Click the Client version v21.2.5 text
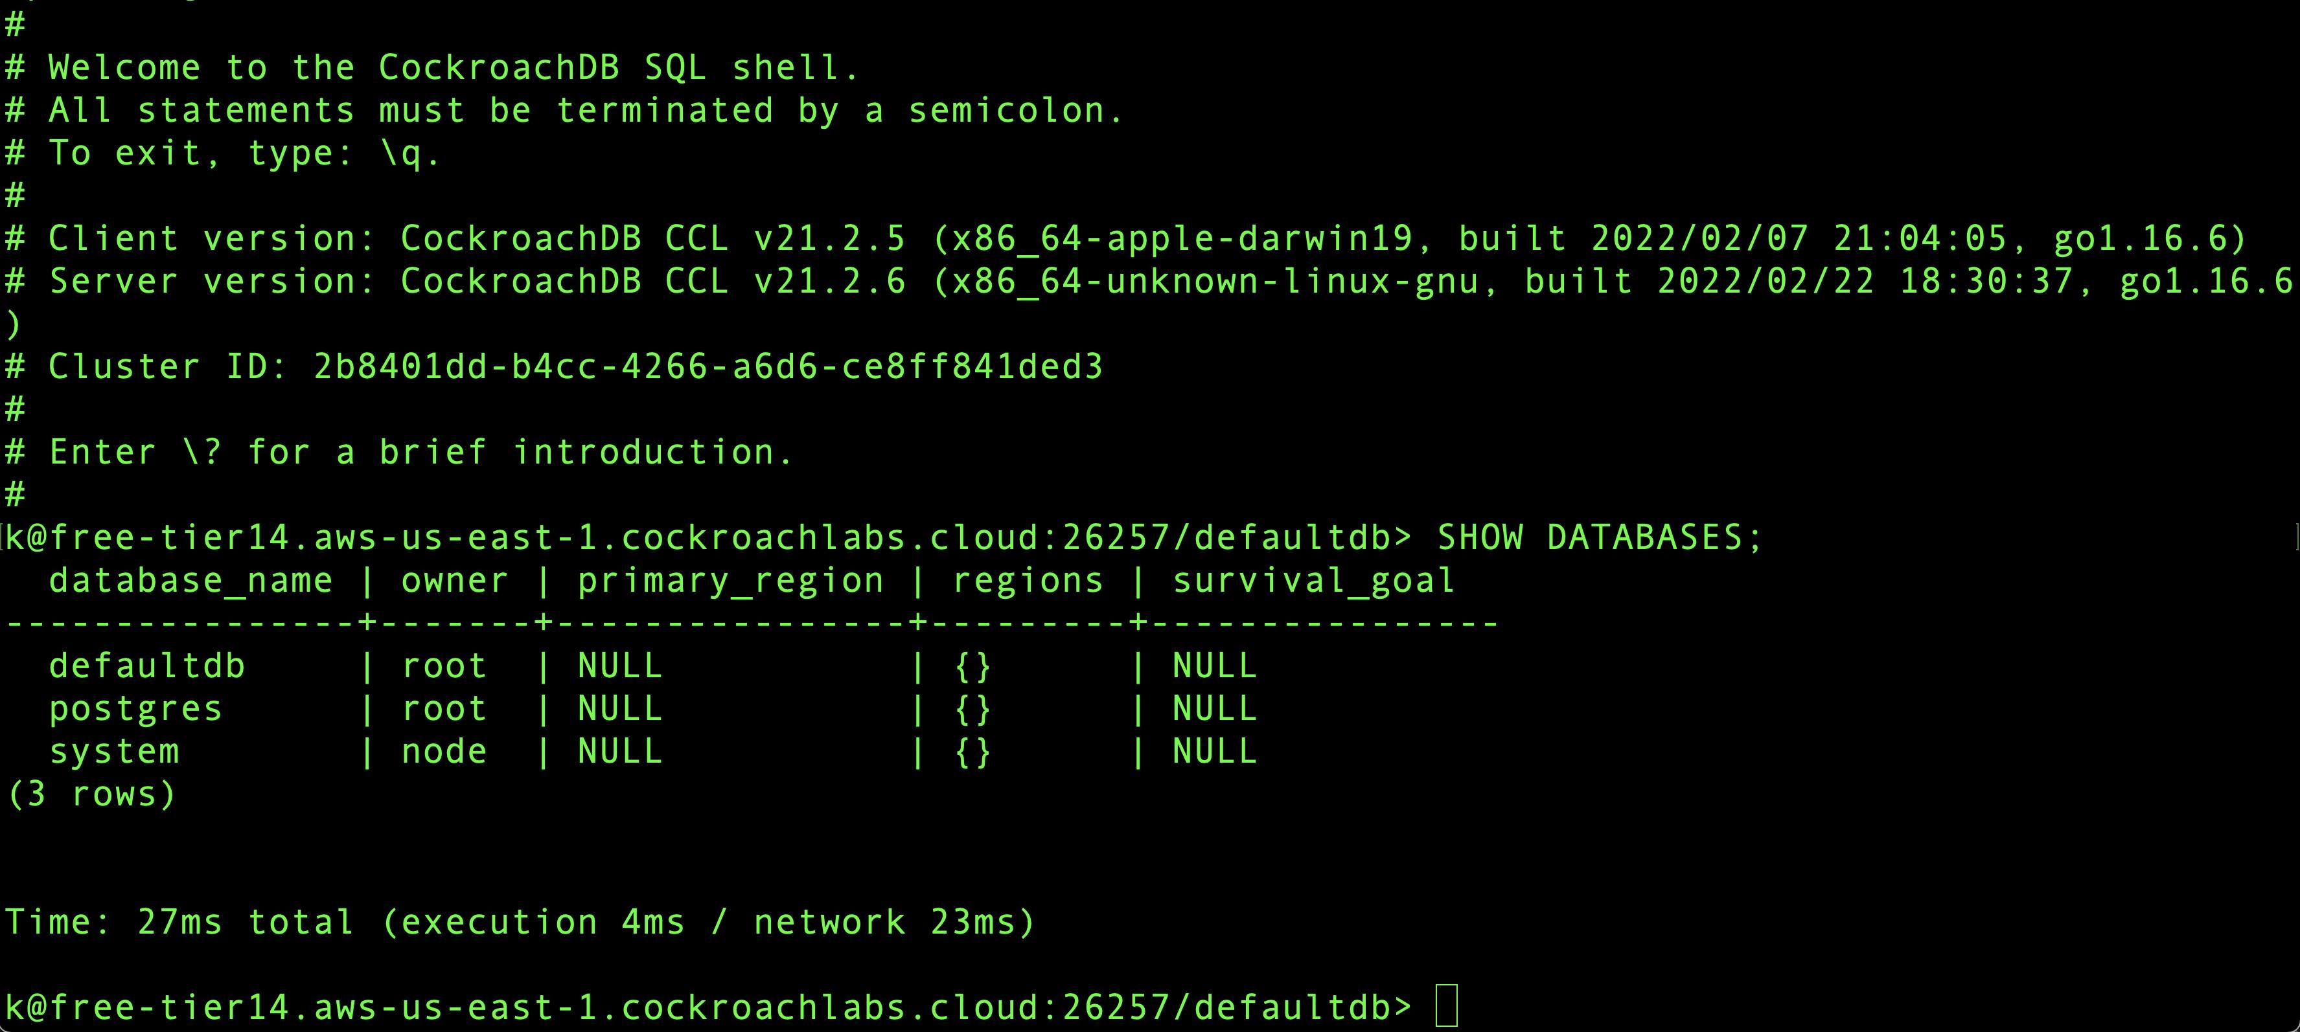 tap(829, 238)
